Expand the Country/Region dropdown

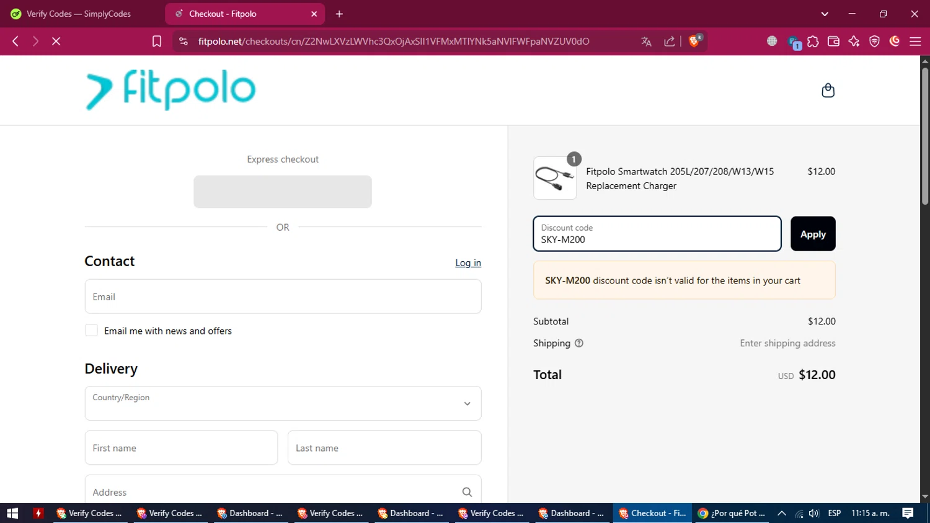click(x=283, y=403)
